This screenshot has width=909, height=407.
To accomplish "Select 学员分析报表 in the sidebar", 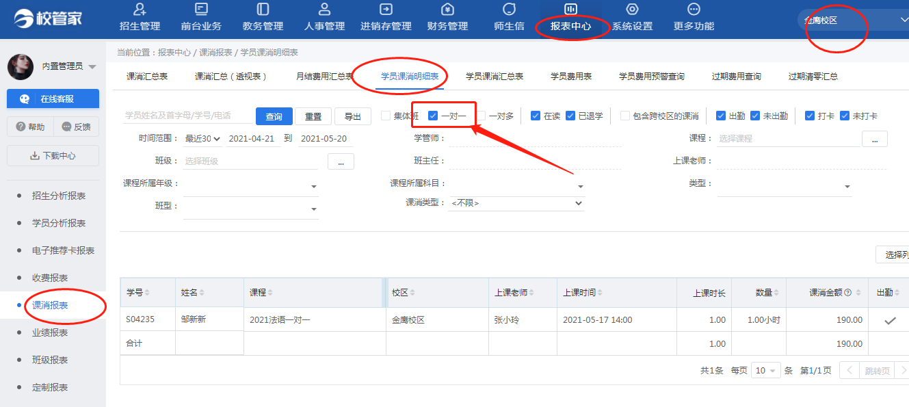I will (x=59, y=223).
